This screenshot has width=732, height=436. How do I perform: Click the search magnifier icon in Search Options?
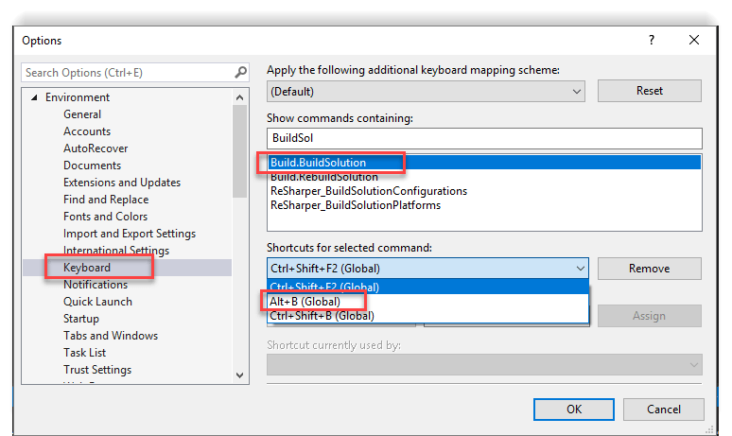pos(240,73)
